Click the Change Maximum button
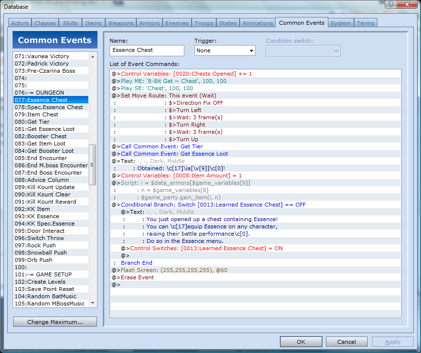 pos(55,322)
